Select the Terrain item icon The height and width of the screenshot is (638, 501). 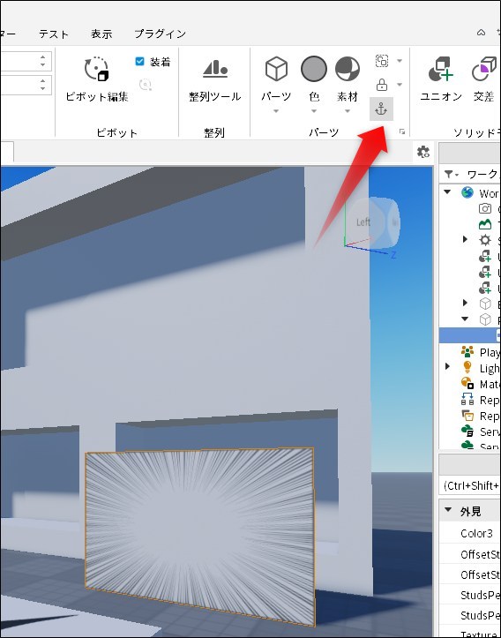pos(485,224)
